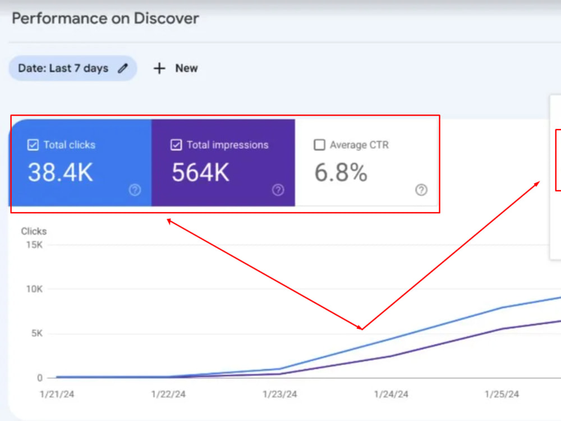This screenshot has height=421, width=561.
Task: Click the 1/22/24 date on chart axis
Action: pos(168,394)
